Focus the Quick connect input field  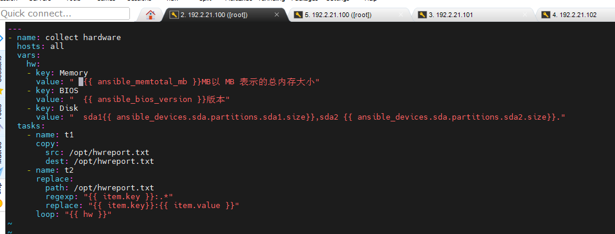(65, 14)
